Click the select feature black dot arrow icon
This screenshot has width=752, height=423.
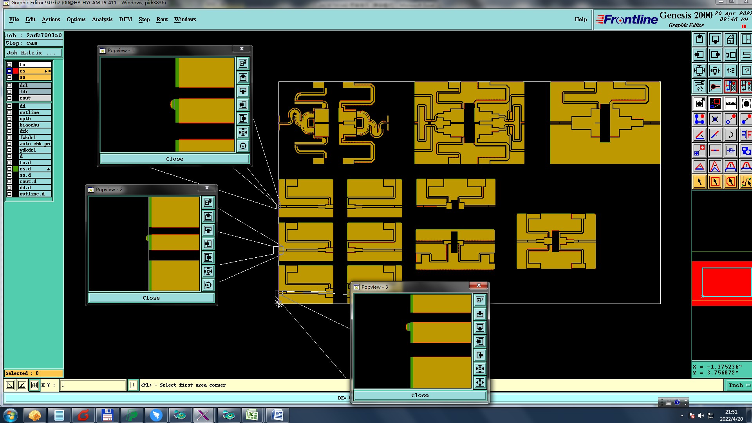(700, 103)
